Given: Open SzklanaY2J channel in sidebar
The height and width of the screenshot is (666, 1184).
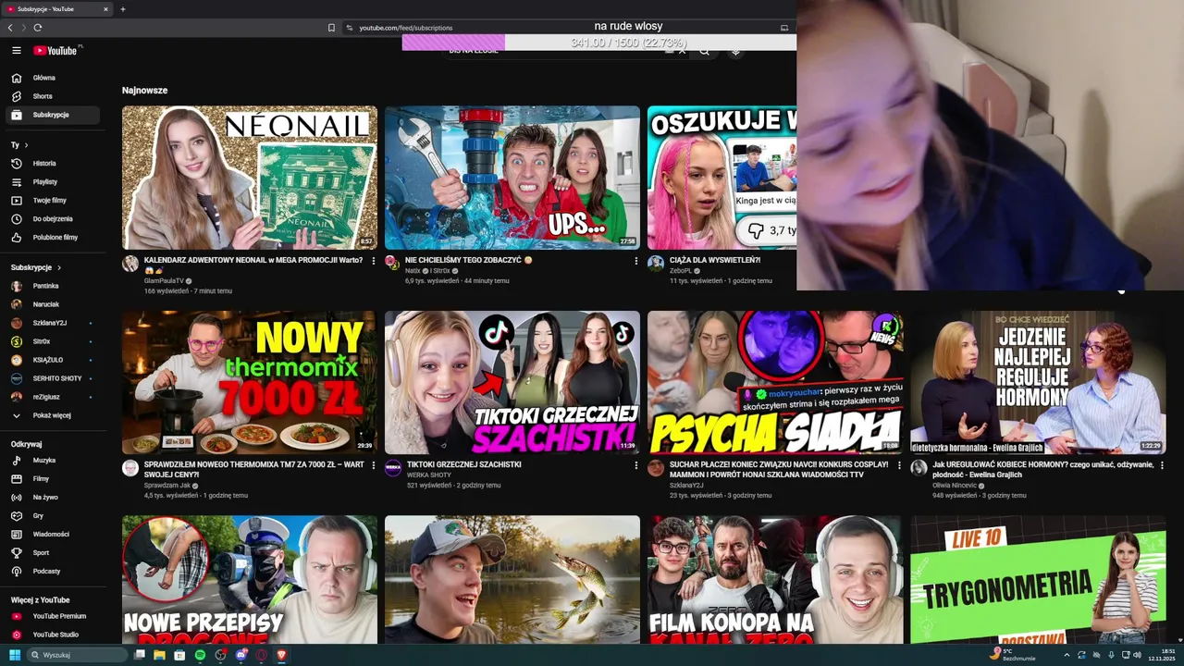Looking at the screenshot, I should click(55, 323).
